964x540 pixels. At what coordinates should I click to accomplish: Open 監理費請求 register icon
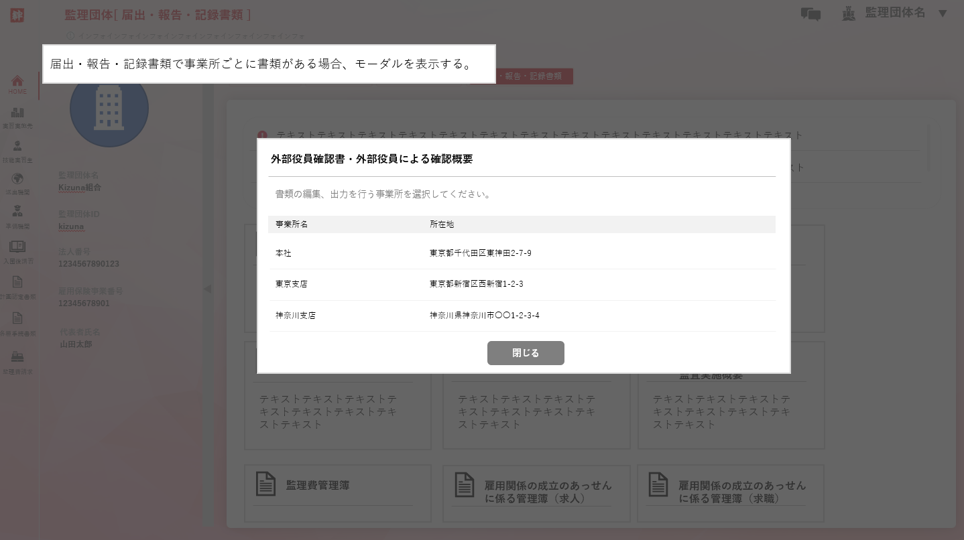pos(17,362)
